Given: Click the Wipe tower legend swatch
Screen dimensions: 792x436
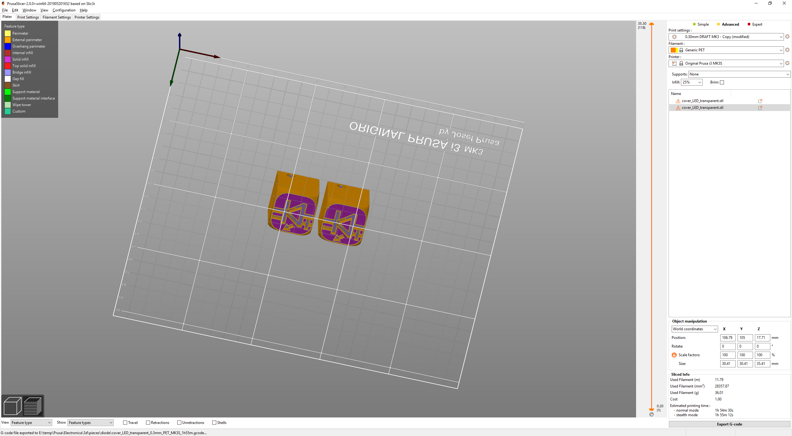Looking at the screenshot, I should 7,105.
